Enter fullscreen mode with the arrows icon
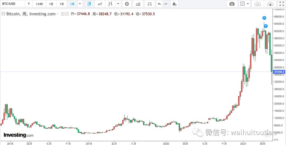This screenshot has height=145, width=286. [x=282, y=4]
